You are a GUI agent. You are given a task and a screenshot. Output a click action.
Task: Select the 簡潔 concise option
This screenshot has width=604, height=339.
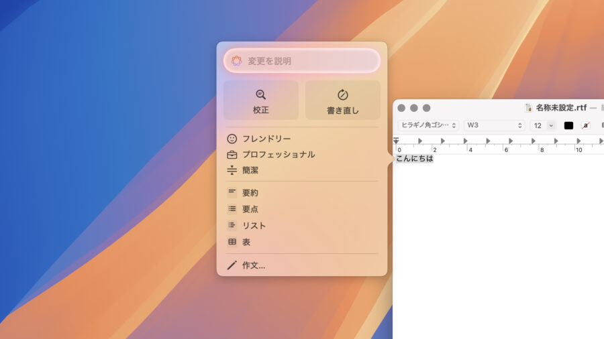(301, 170)
